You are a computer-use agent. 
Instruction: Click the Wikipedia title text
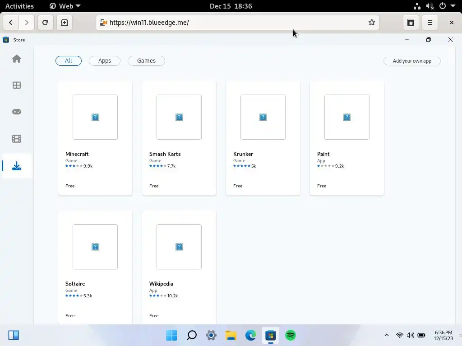(161, 284)
